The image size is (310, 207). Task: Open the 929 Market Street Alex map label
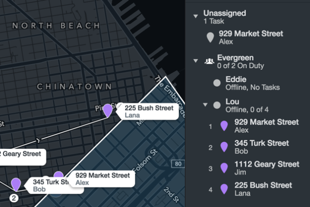[101, 179]
